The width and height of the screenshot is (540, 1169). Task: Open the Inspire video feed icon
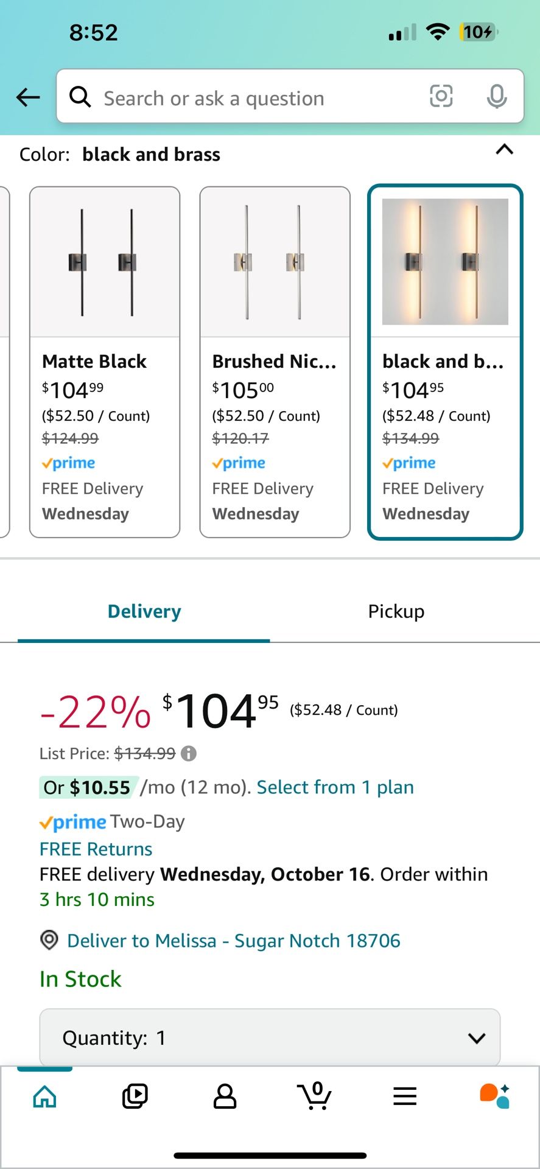[x=135, y=1097]
